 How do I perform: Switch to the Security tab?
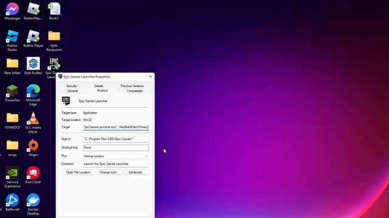(x=72, y=86)
